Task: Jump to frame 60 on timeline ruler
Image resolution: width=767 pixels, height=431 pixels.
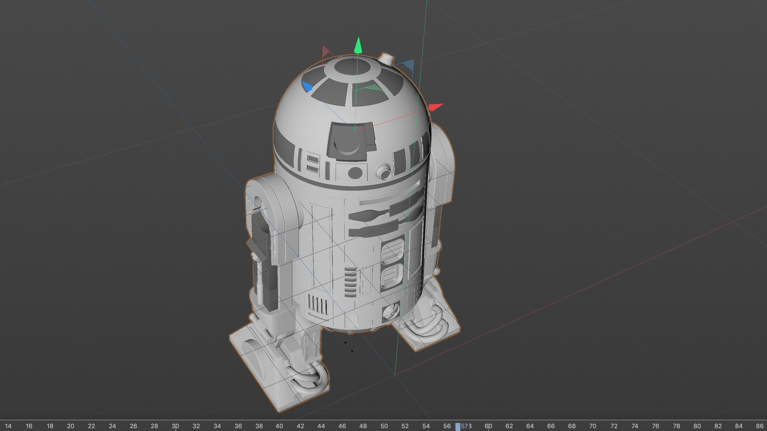Action: click(488, 426)
